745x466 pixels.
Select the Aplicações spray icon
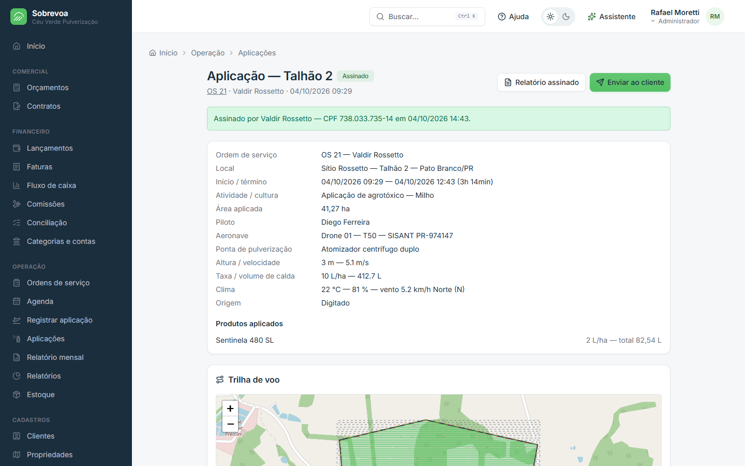pos(17,339)
